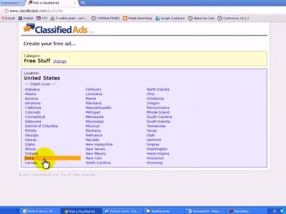Select Kansas as location
286x214 pixels.
[31, 163]
